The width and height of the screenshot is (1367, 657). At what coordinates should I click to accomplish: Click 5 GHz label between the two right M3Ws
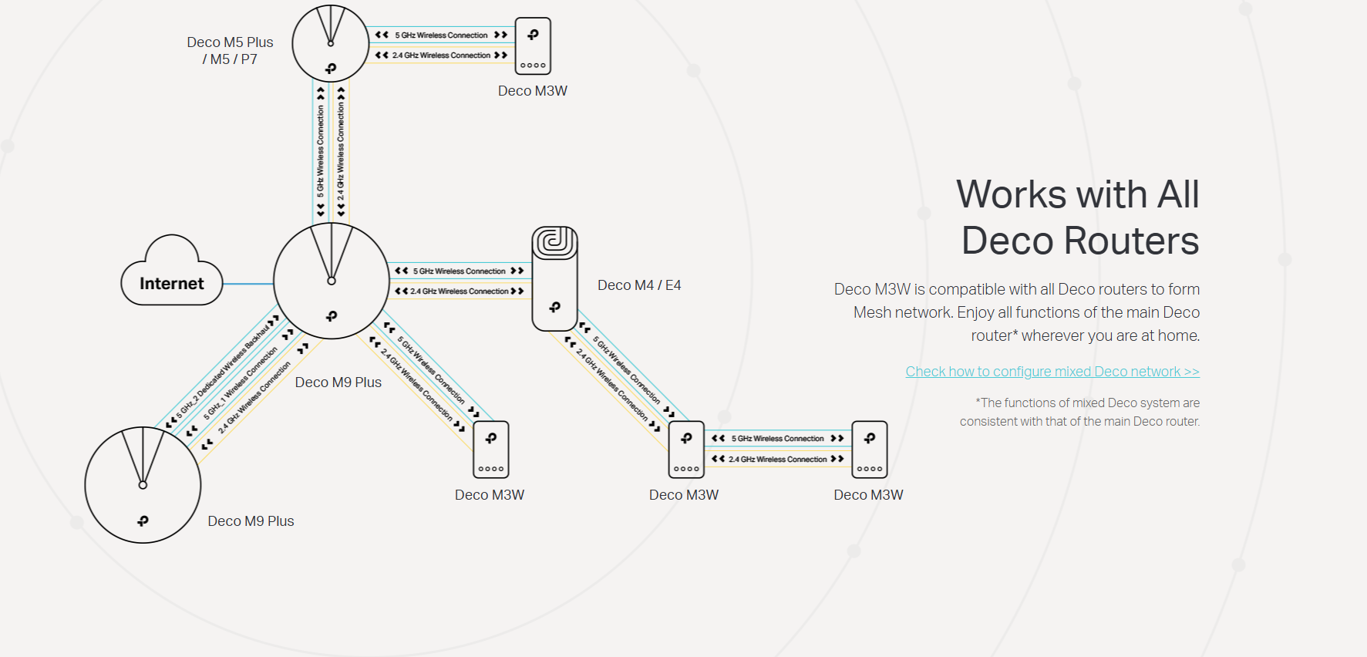click(777, 438)
